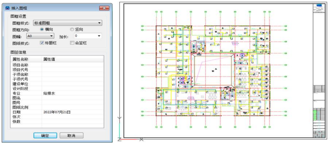Viewport: 330px width, 144px height.
Task: Select the 竖向 orientation radio button
Action: click(x=72, y=30)
